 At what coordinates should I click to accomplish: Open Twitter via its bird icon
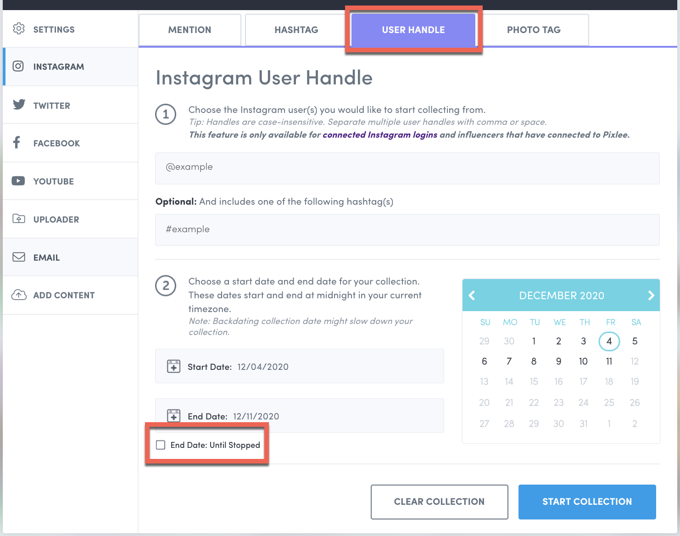click(x=19, y=105)
